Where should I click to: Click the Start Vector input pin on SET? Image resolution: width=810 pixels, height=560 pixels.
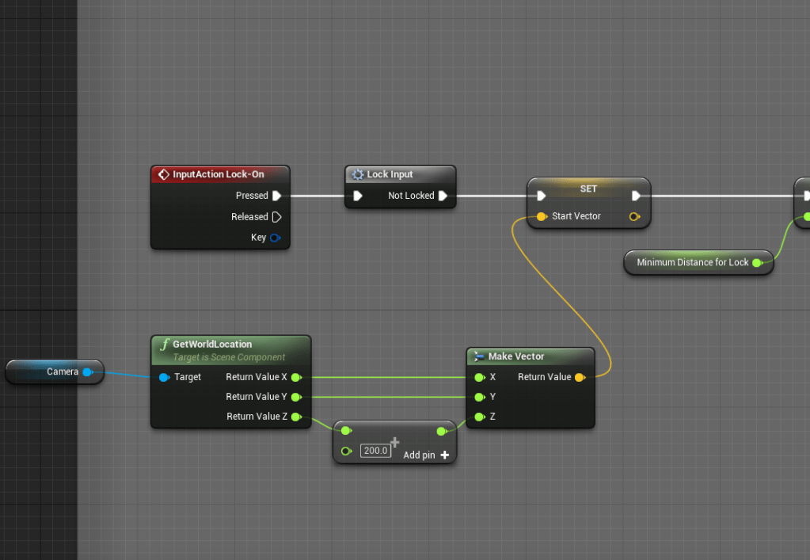click(542, 216)
